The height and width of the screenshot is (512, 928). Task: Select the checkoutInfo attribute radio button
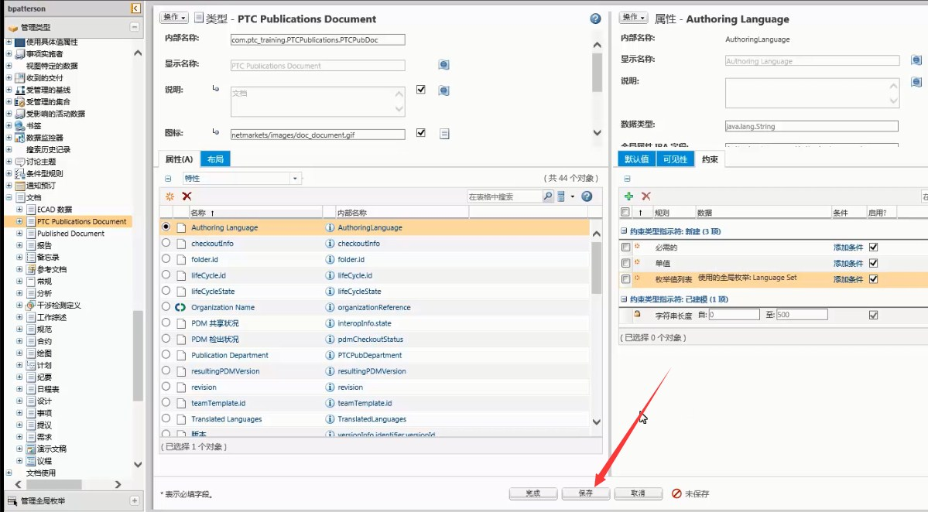click(x=166, y=242)
